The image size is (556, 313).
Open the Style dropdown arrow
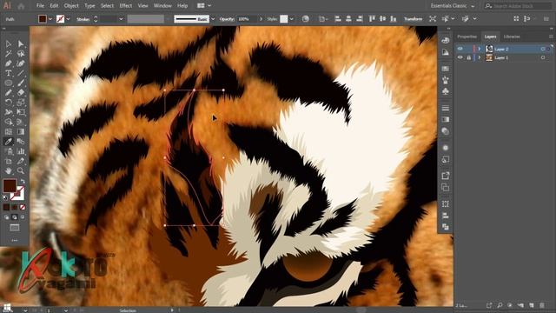[x=292, y=19]
